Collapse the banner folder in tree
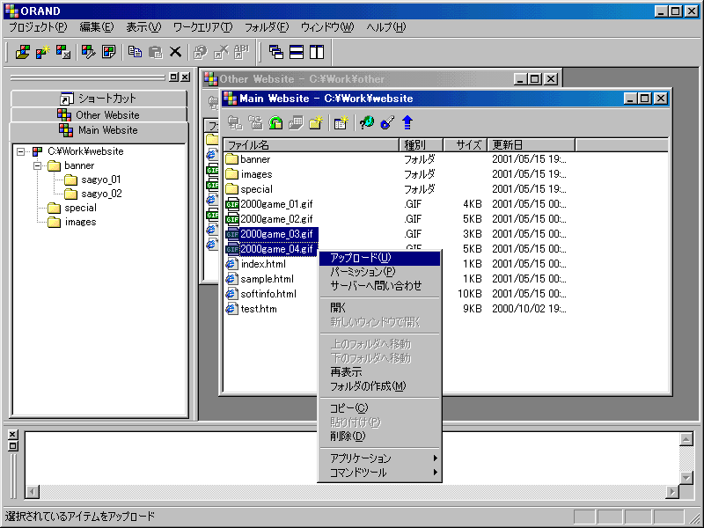Image resolution: width=704 pixels, height=528 pixels. (x=38, y=166)
